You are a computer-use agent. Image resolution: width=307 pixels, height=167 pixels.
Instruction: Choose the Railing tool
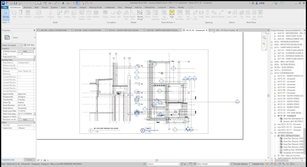(105, 14)
